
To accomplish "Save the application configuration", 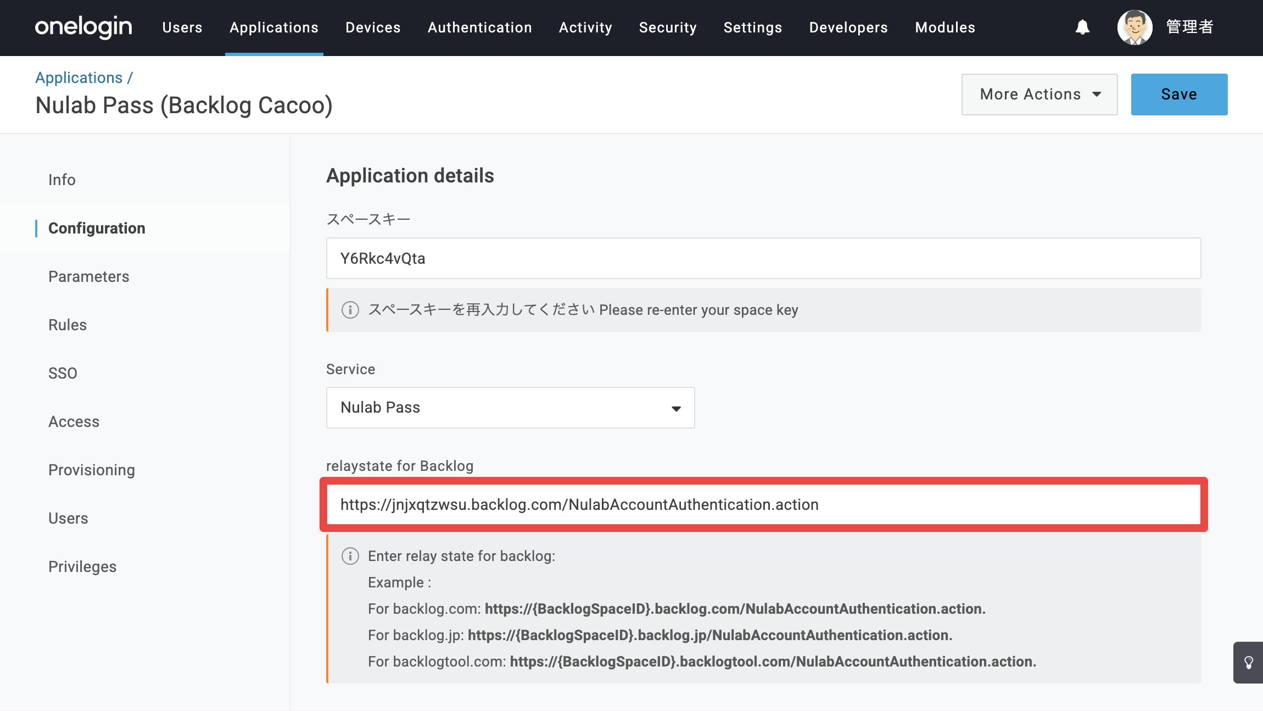I will click(1179, 95).
